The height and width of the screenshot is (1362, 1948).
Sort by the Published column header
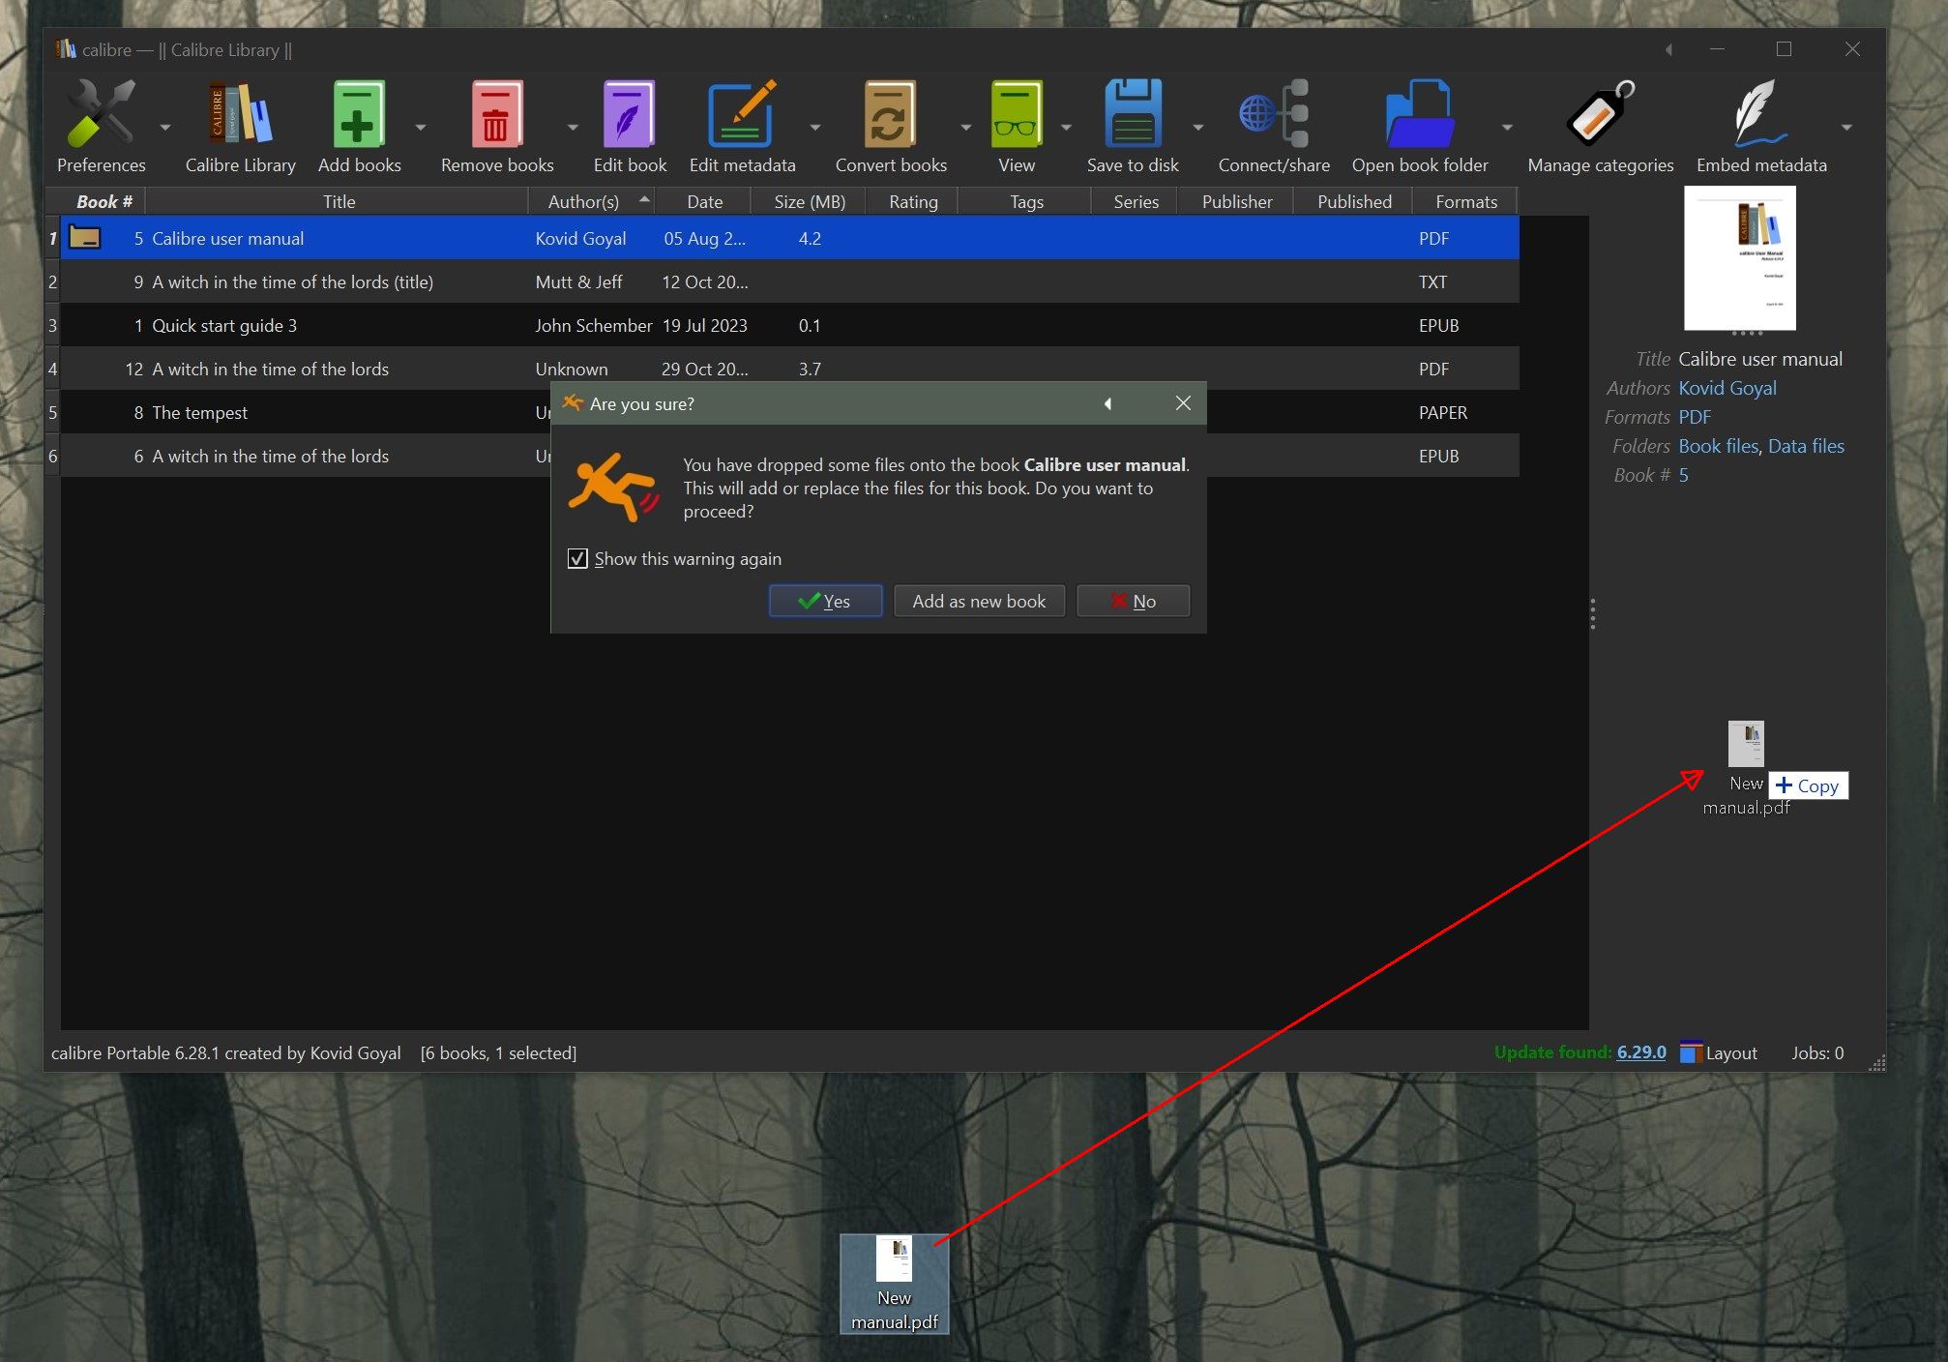click(x=1353, y=201)
